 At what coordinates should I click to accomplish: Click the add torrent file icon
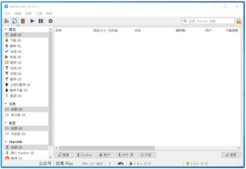tap(15, 21)
